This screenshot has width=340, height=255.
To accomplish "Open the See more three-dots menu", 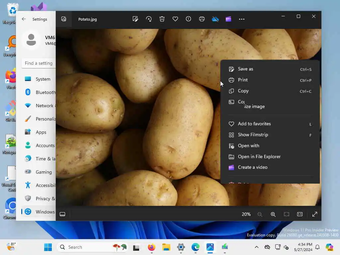I will coord(242,19).
